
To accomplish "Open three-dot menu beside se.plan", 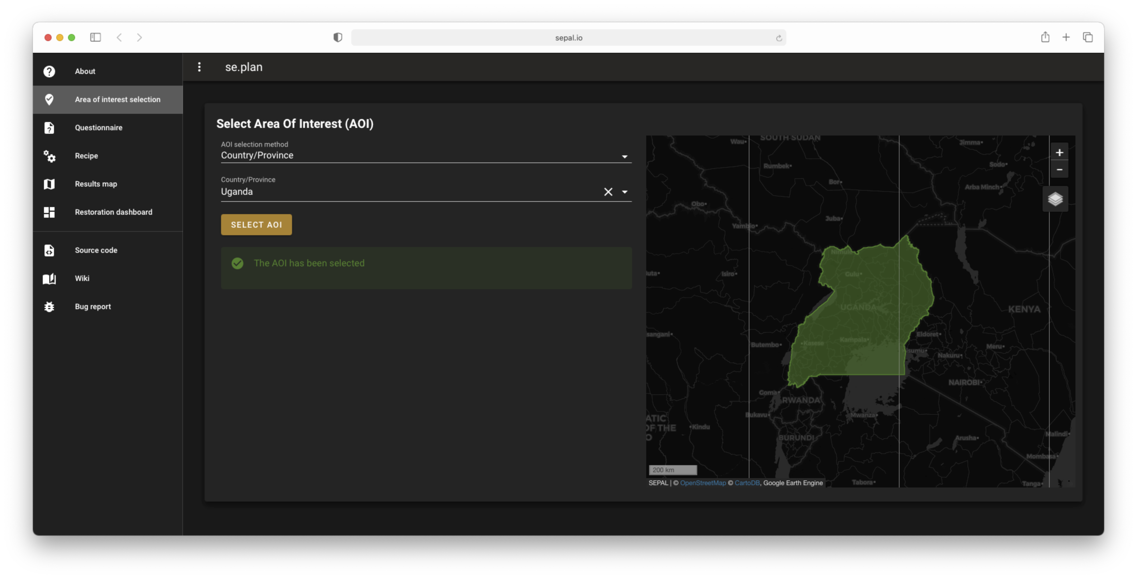I will tap(199, 67).
